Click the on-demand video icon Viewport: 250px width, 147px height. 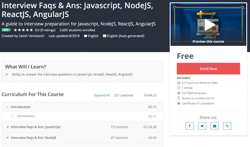click(179, 83)
